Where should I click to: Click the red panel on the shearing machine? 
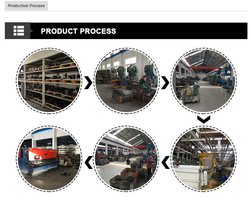click(42, 152)
